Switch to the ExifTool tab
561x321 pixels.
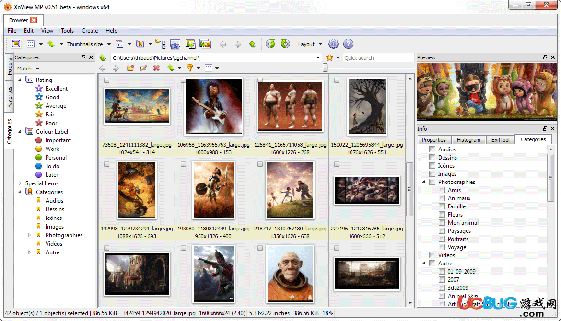[500, 140]
